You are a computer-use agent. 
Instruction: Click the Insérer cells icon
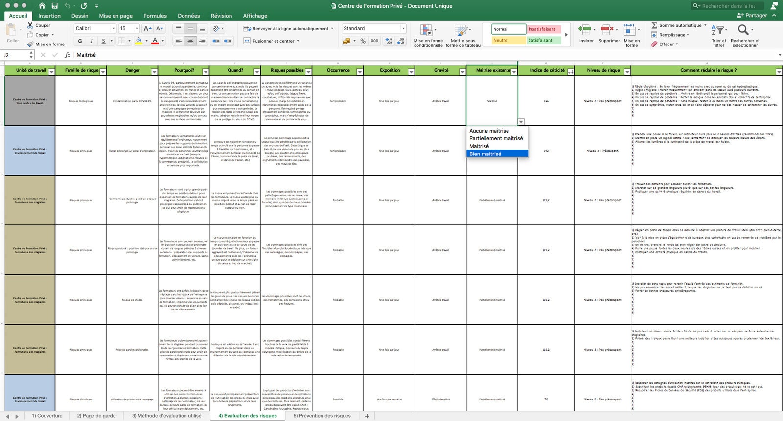[x=585, y=30]
